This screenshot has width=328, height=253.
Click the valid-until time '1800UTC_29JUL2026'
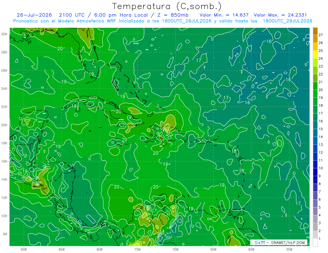point(288,21)
